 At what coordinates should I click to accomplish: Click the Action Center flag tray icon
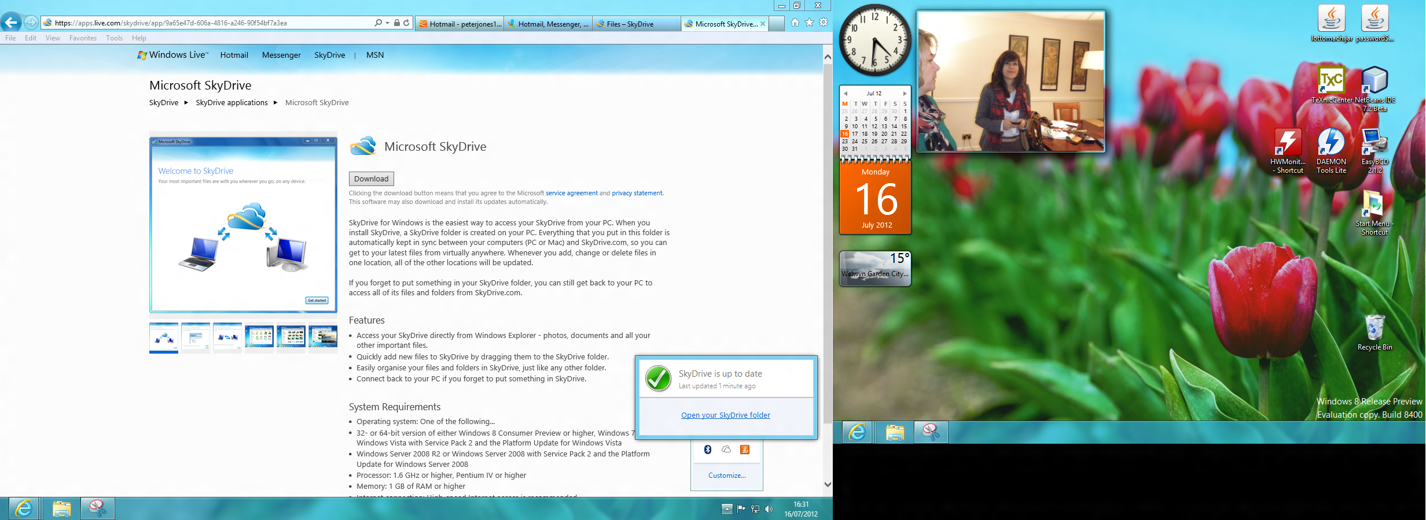(741, 509)
